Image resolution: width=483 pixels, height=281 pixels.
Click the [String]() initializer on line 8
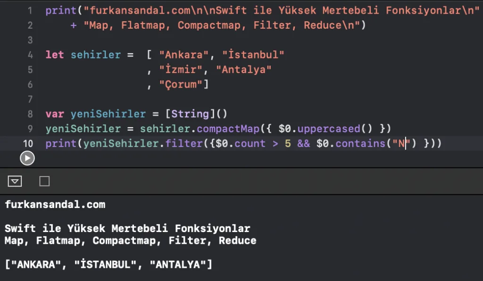196,114
